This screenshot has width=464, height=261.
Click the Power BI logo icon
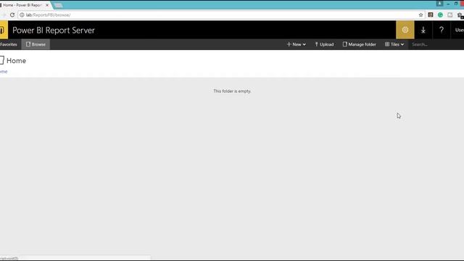[3, 30]
